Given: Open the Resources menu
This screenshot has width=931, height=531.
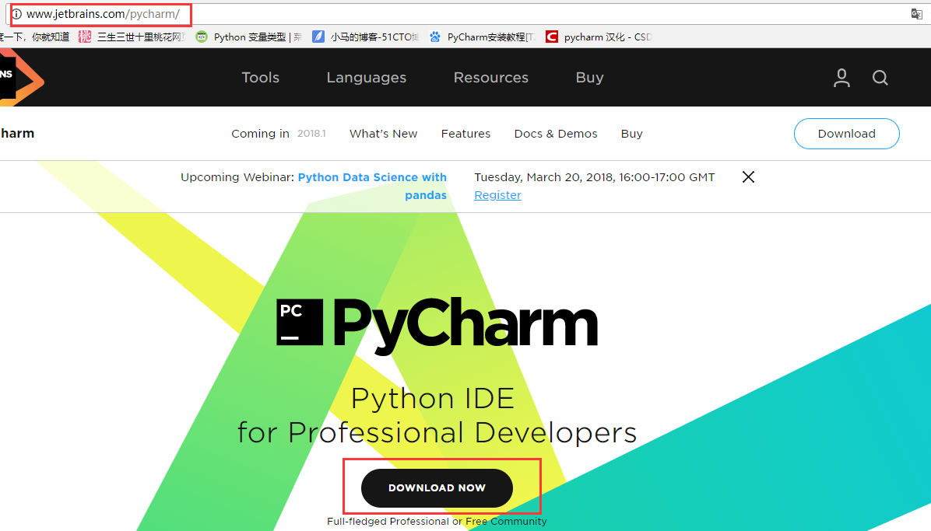Looking at the screenshot, I should 491,78.
